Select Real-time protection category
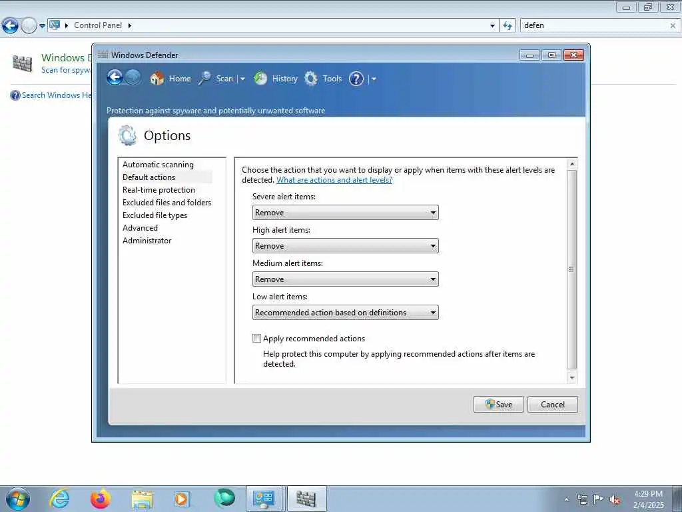Viewport: 682px width, 512px height. (159, 190)
